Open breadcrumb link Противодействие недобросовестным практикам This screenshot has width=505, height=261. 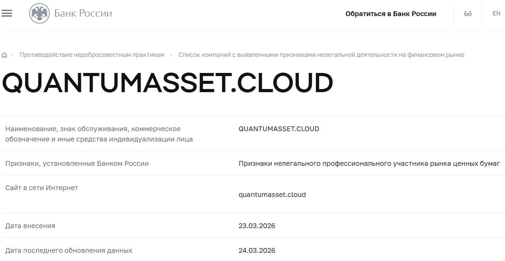pyautogui.click(x=92, y=54)
